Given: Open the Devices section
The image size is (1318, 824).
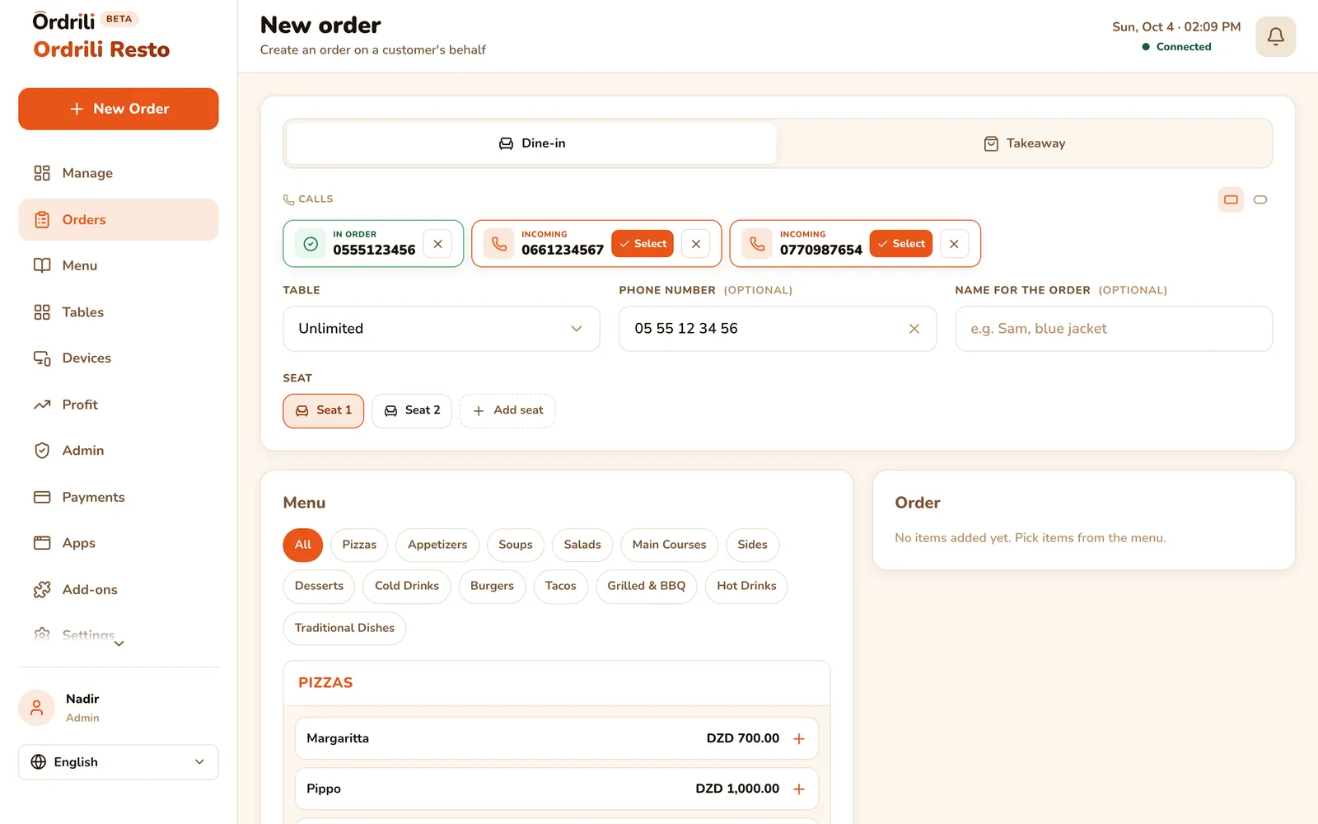Looking at the screenshot, I should click(119, 358).
